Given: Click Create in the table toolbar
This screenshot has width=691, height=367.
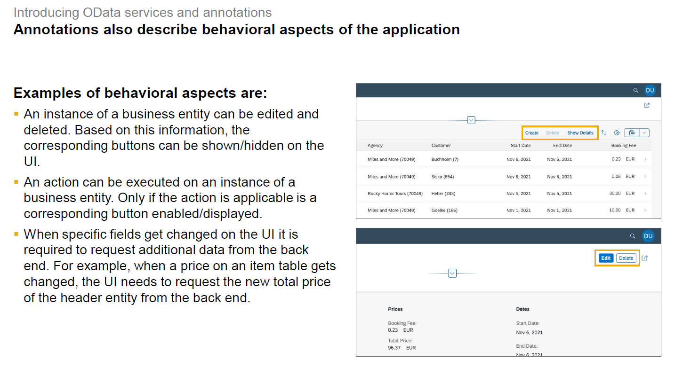Looking at the screenshot, I should [x=532, y=133].
